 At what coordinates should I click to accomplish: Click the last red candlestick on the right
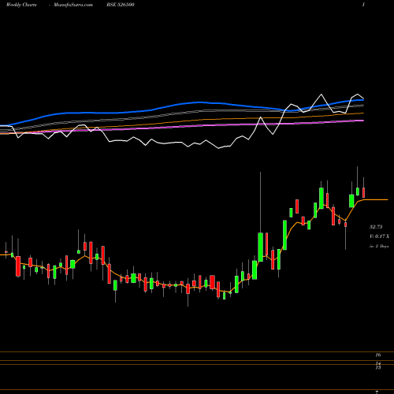(x=364, y=192)
